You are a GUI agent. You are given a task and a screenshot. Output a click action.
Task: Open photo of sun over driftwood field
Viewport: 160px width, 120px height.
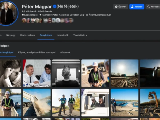click(125, 73)
